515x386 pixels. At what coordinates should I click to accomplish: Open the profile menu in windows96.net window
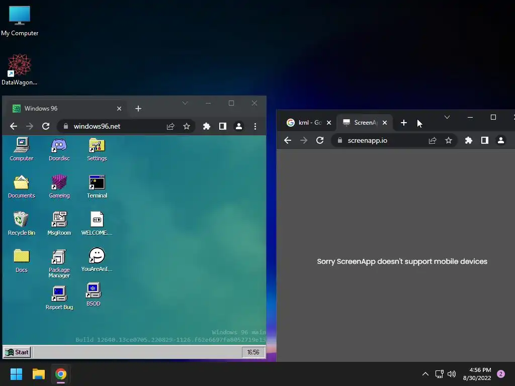click(239, 126)
